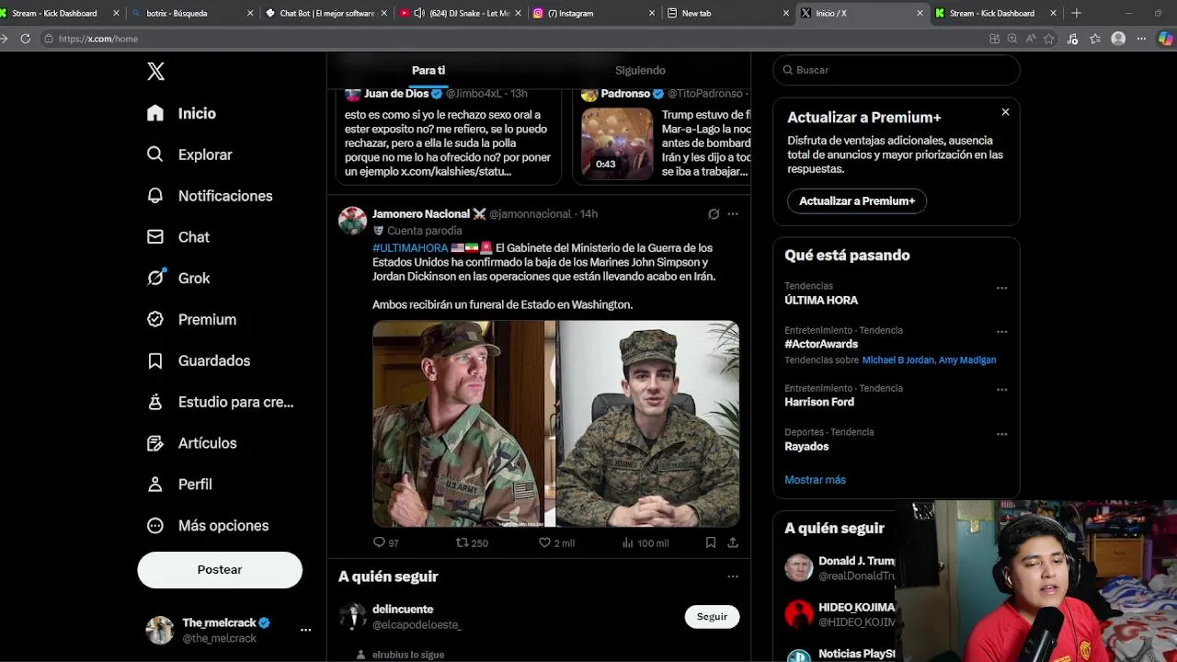Switch to the Para ti tab
The width and height of the screenshot is (1177, 662).
tap(429, 70)
